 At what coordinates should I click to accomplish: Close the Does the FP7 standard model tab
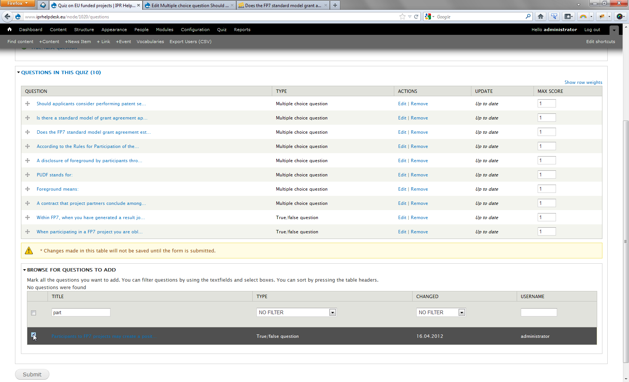click(325, 5)
